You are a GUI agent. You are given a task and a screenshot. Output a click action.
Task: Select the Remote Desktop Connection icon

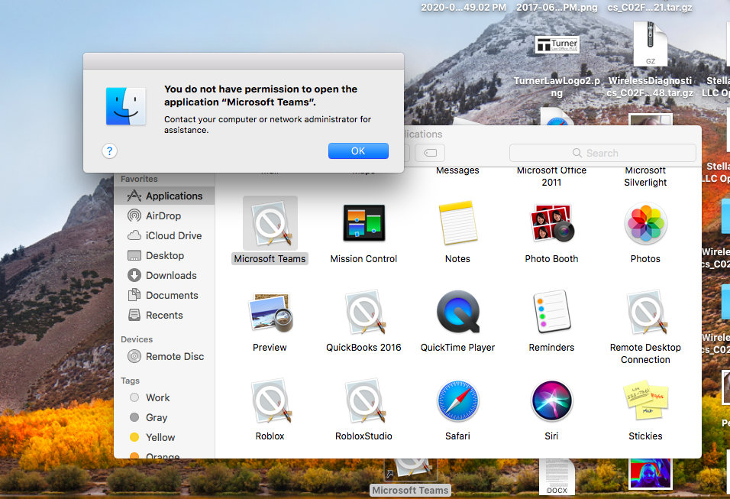645,313
